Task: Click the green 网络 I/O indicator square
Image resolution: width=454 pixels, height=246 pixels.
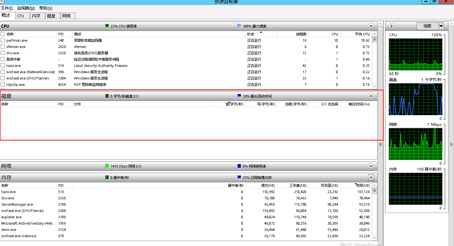Action: pos(107,166)
